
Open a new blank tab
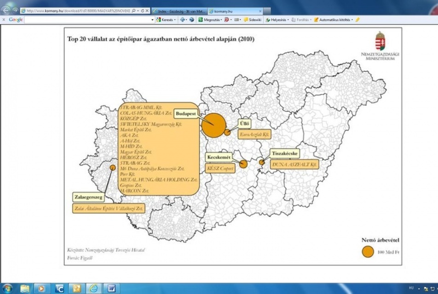pos(267,11)
